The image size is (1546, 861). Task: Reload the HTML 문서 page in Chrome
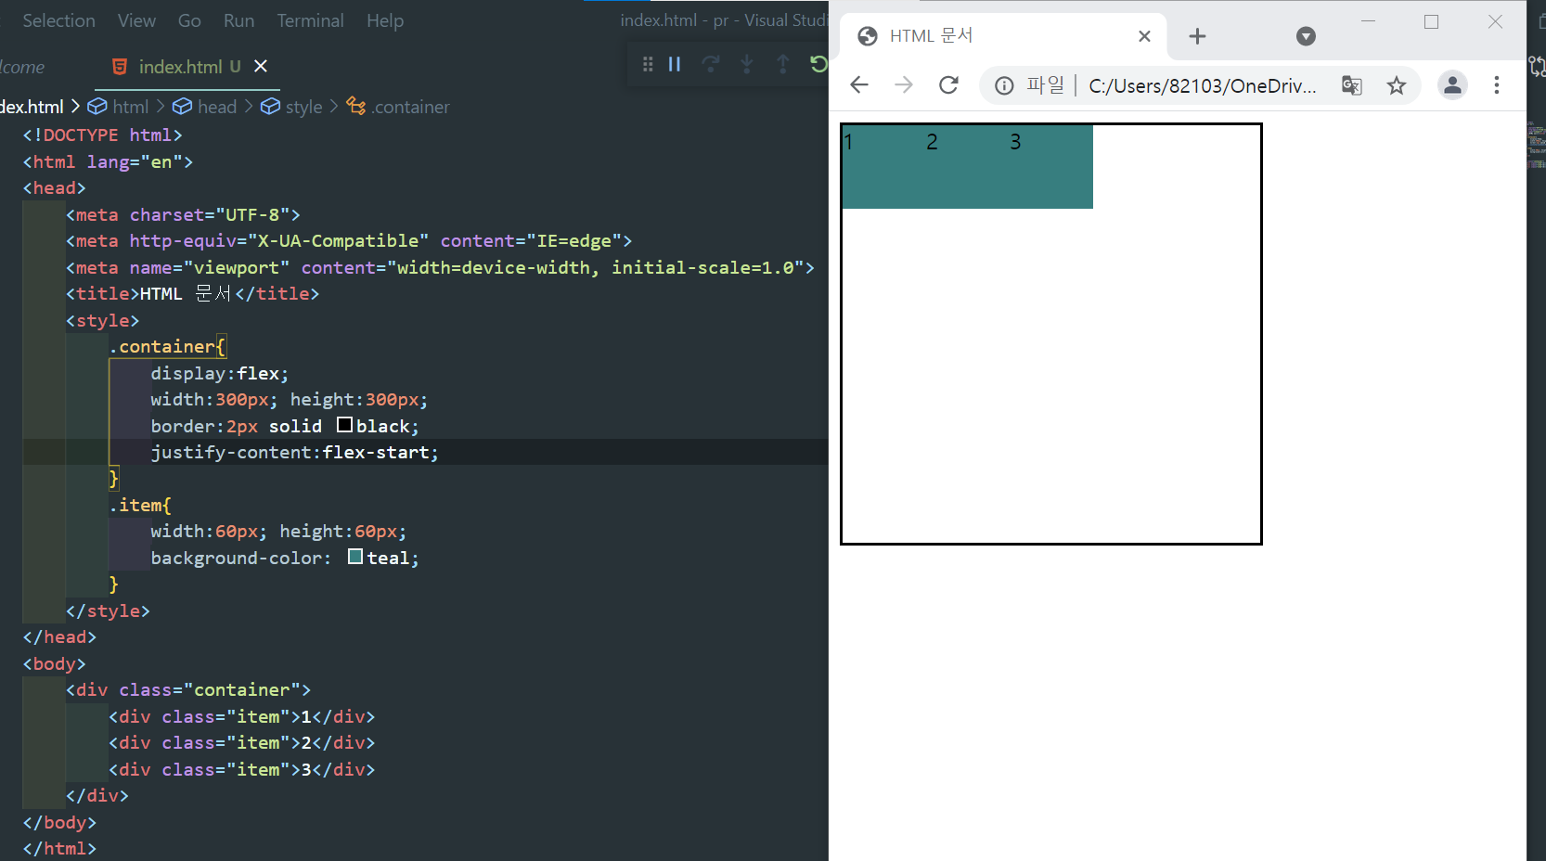948,85
